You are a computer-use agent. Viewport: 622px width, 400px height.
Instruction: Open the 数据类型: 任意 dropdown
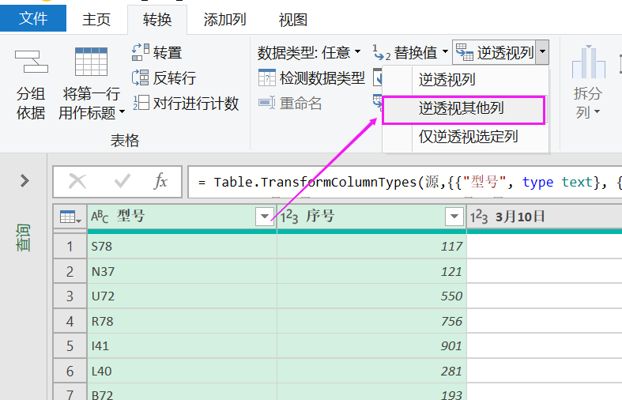coord(309,52)
